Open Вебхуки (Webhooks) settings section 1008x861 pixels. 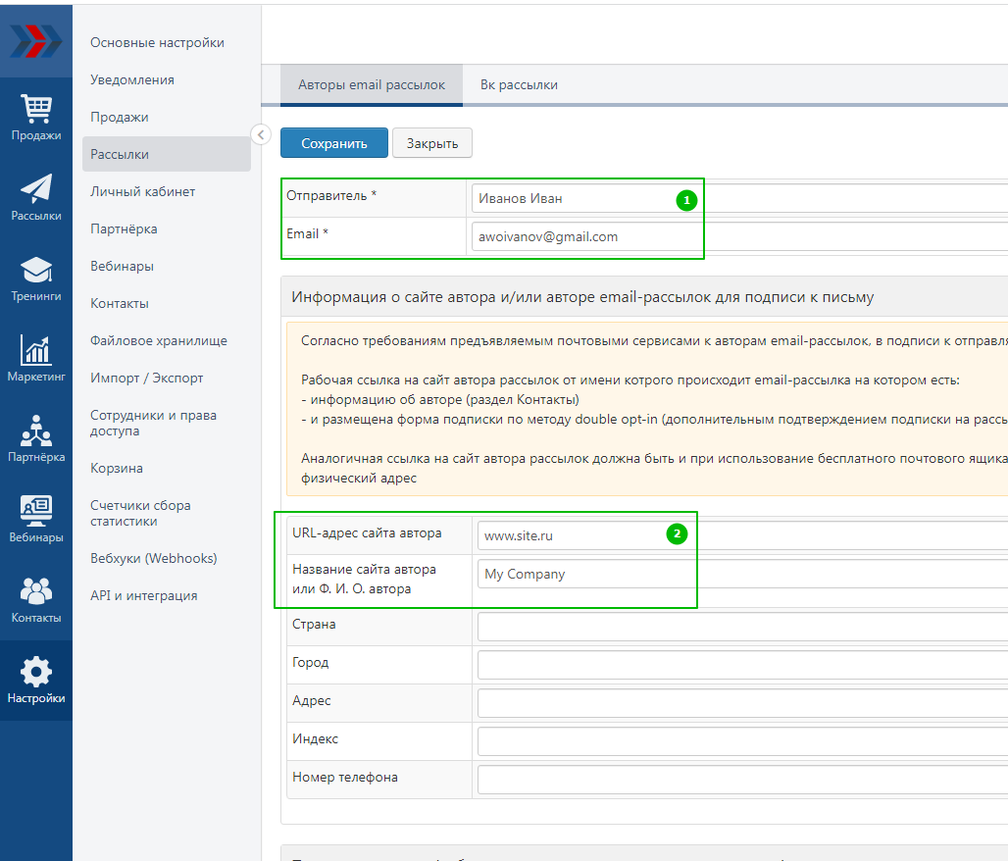click(153, 558)
